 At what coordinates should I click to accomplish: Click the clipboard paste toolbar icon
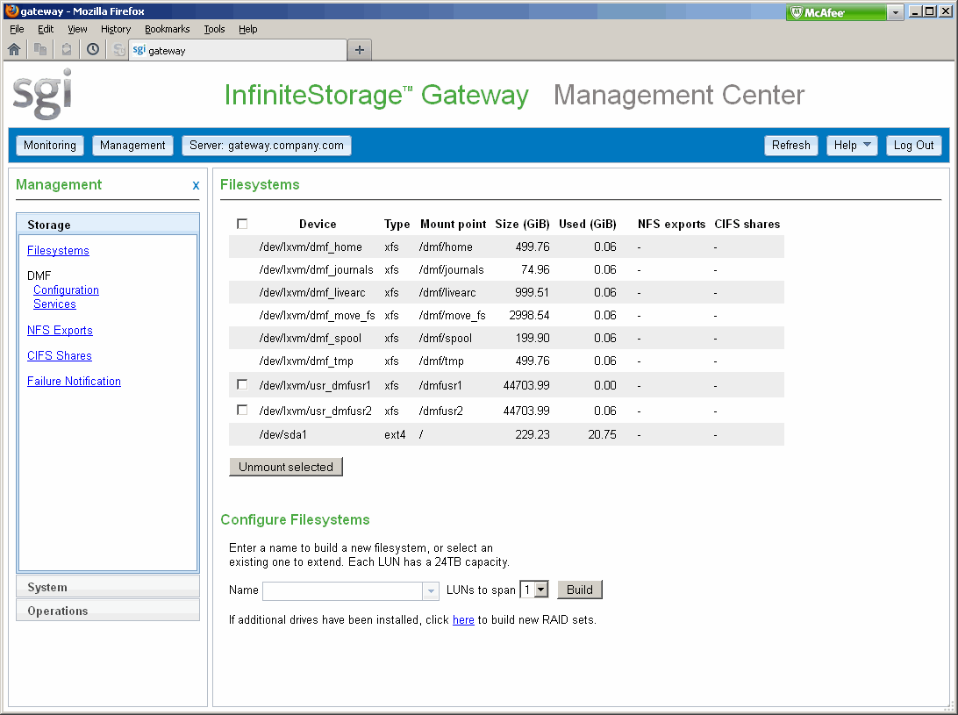tap(67, 49)
